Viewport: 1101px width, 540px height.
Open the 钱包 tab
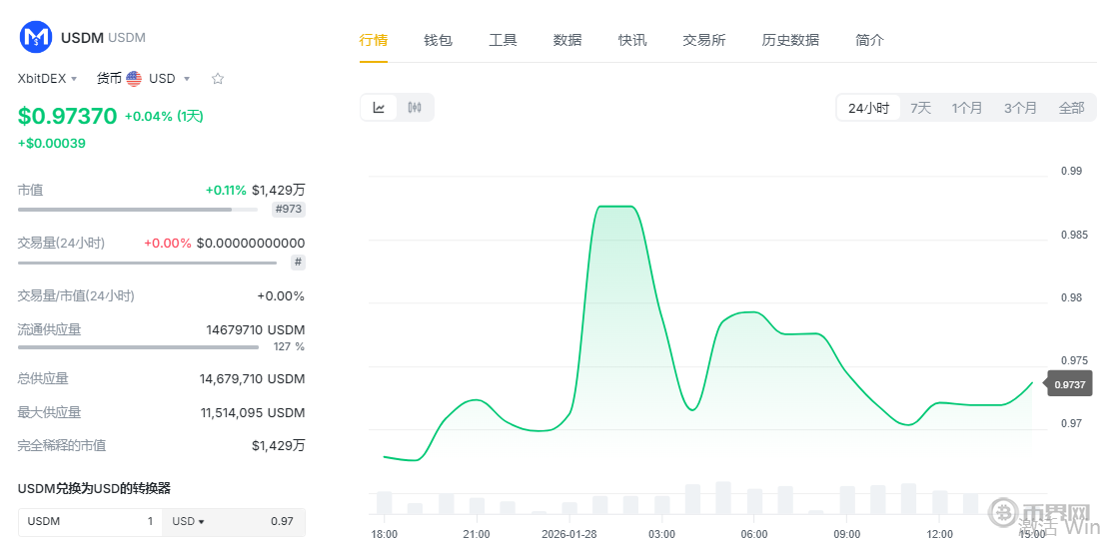click(438, 40)
